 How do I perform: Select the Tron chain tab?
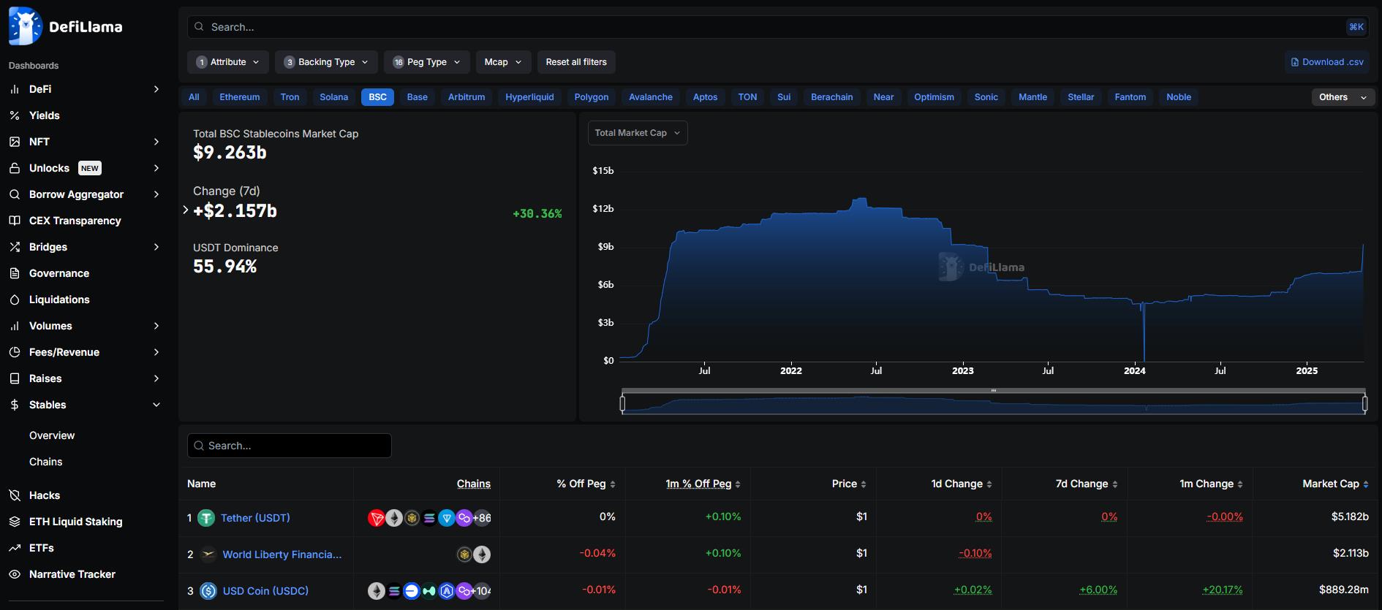pyautogui.click(x=290, y=97)
